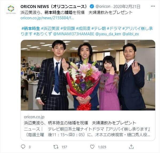This screenshot has width=160, height=153.
Task: Open the @yasu_da_ken mention
Action: (x=108, y=34)
